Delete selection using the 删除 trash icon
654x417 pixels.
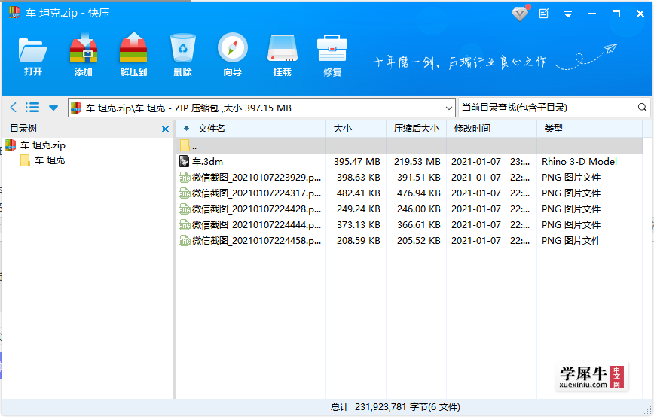point(182,56)
